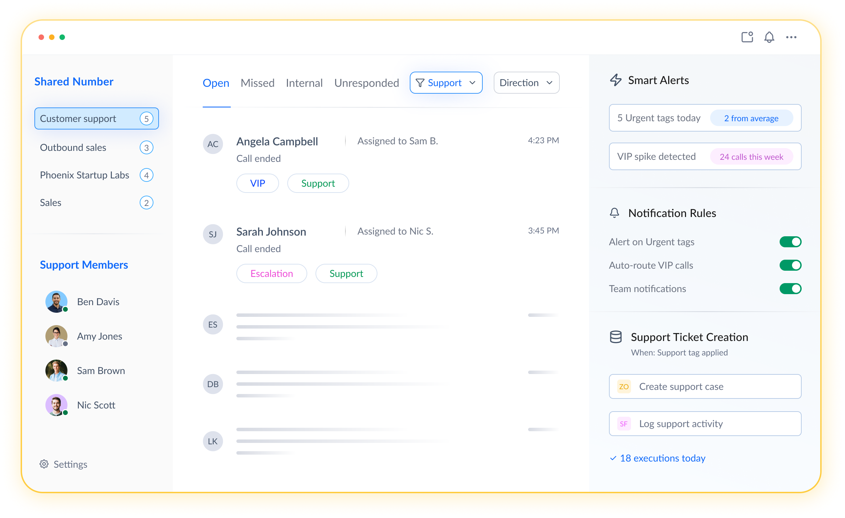Click Angela Campbell's AC avatar
The width and height of the screenshot is (845, 518).
213,144
